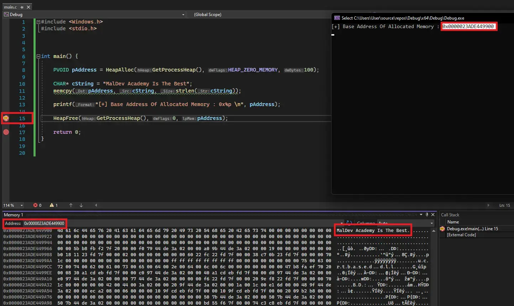Select the main.c editor tab

(x=10, y=7)
